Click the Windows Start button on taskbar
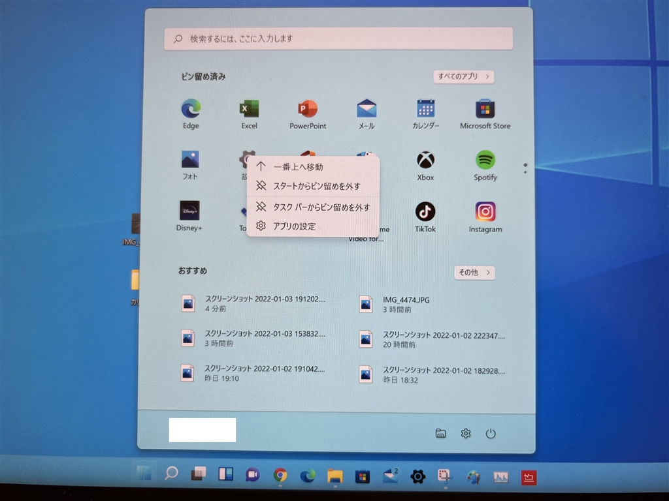669x501 pixels. (144, 472)
